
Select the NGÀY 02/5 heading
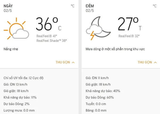[8, 8]
